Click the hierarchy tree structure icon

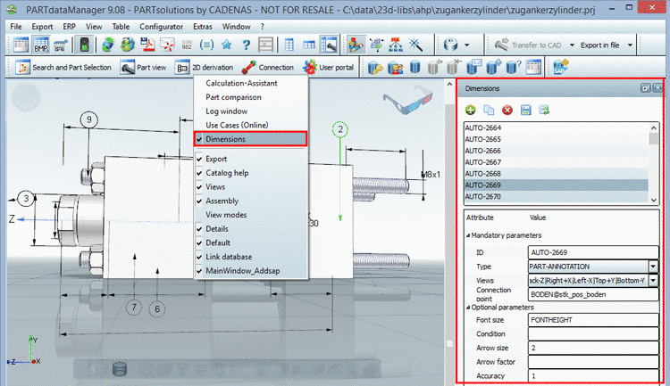(396, 45)
